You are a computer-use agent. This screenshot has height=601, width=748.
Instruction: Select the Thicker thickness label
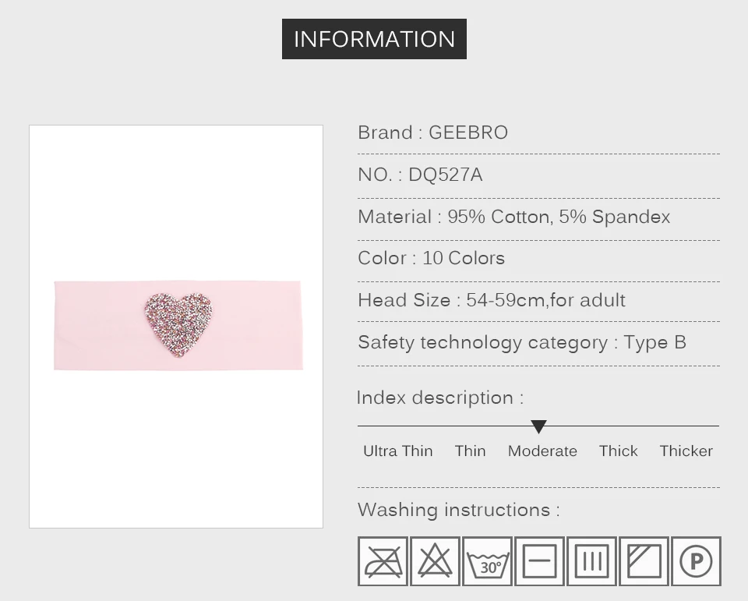tap(686, 451)
